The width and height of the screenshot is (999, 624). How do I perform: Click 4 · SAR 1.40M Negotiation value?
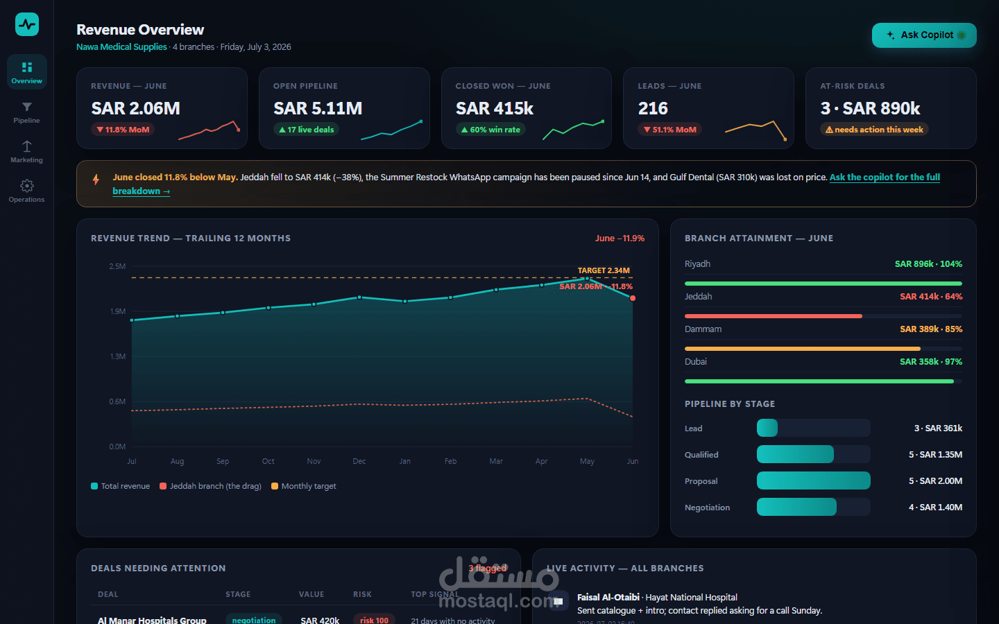click(x=935, y=508)
